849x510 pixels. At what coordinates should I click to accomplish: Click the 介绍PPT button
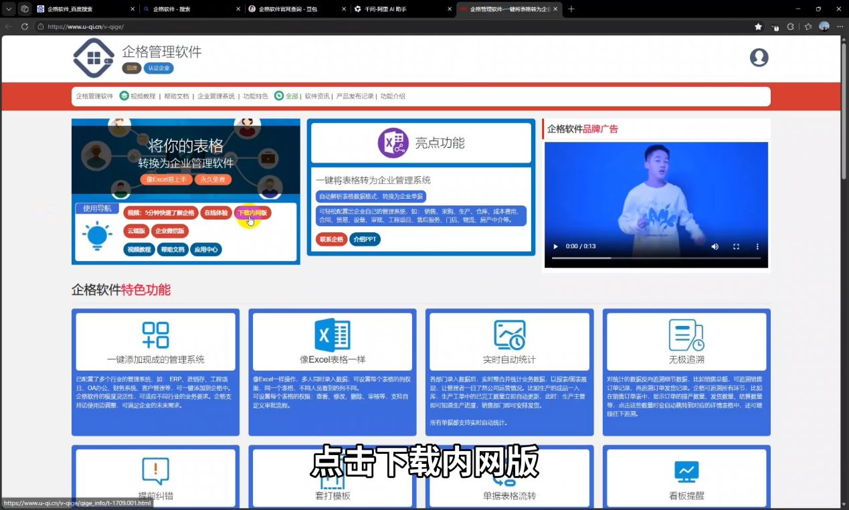coord(365,239)
